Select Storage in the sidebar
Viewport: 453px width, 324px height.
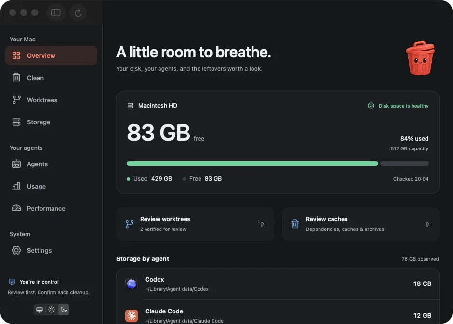[51, 122]
